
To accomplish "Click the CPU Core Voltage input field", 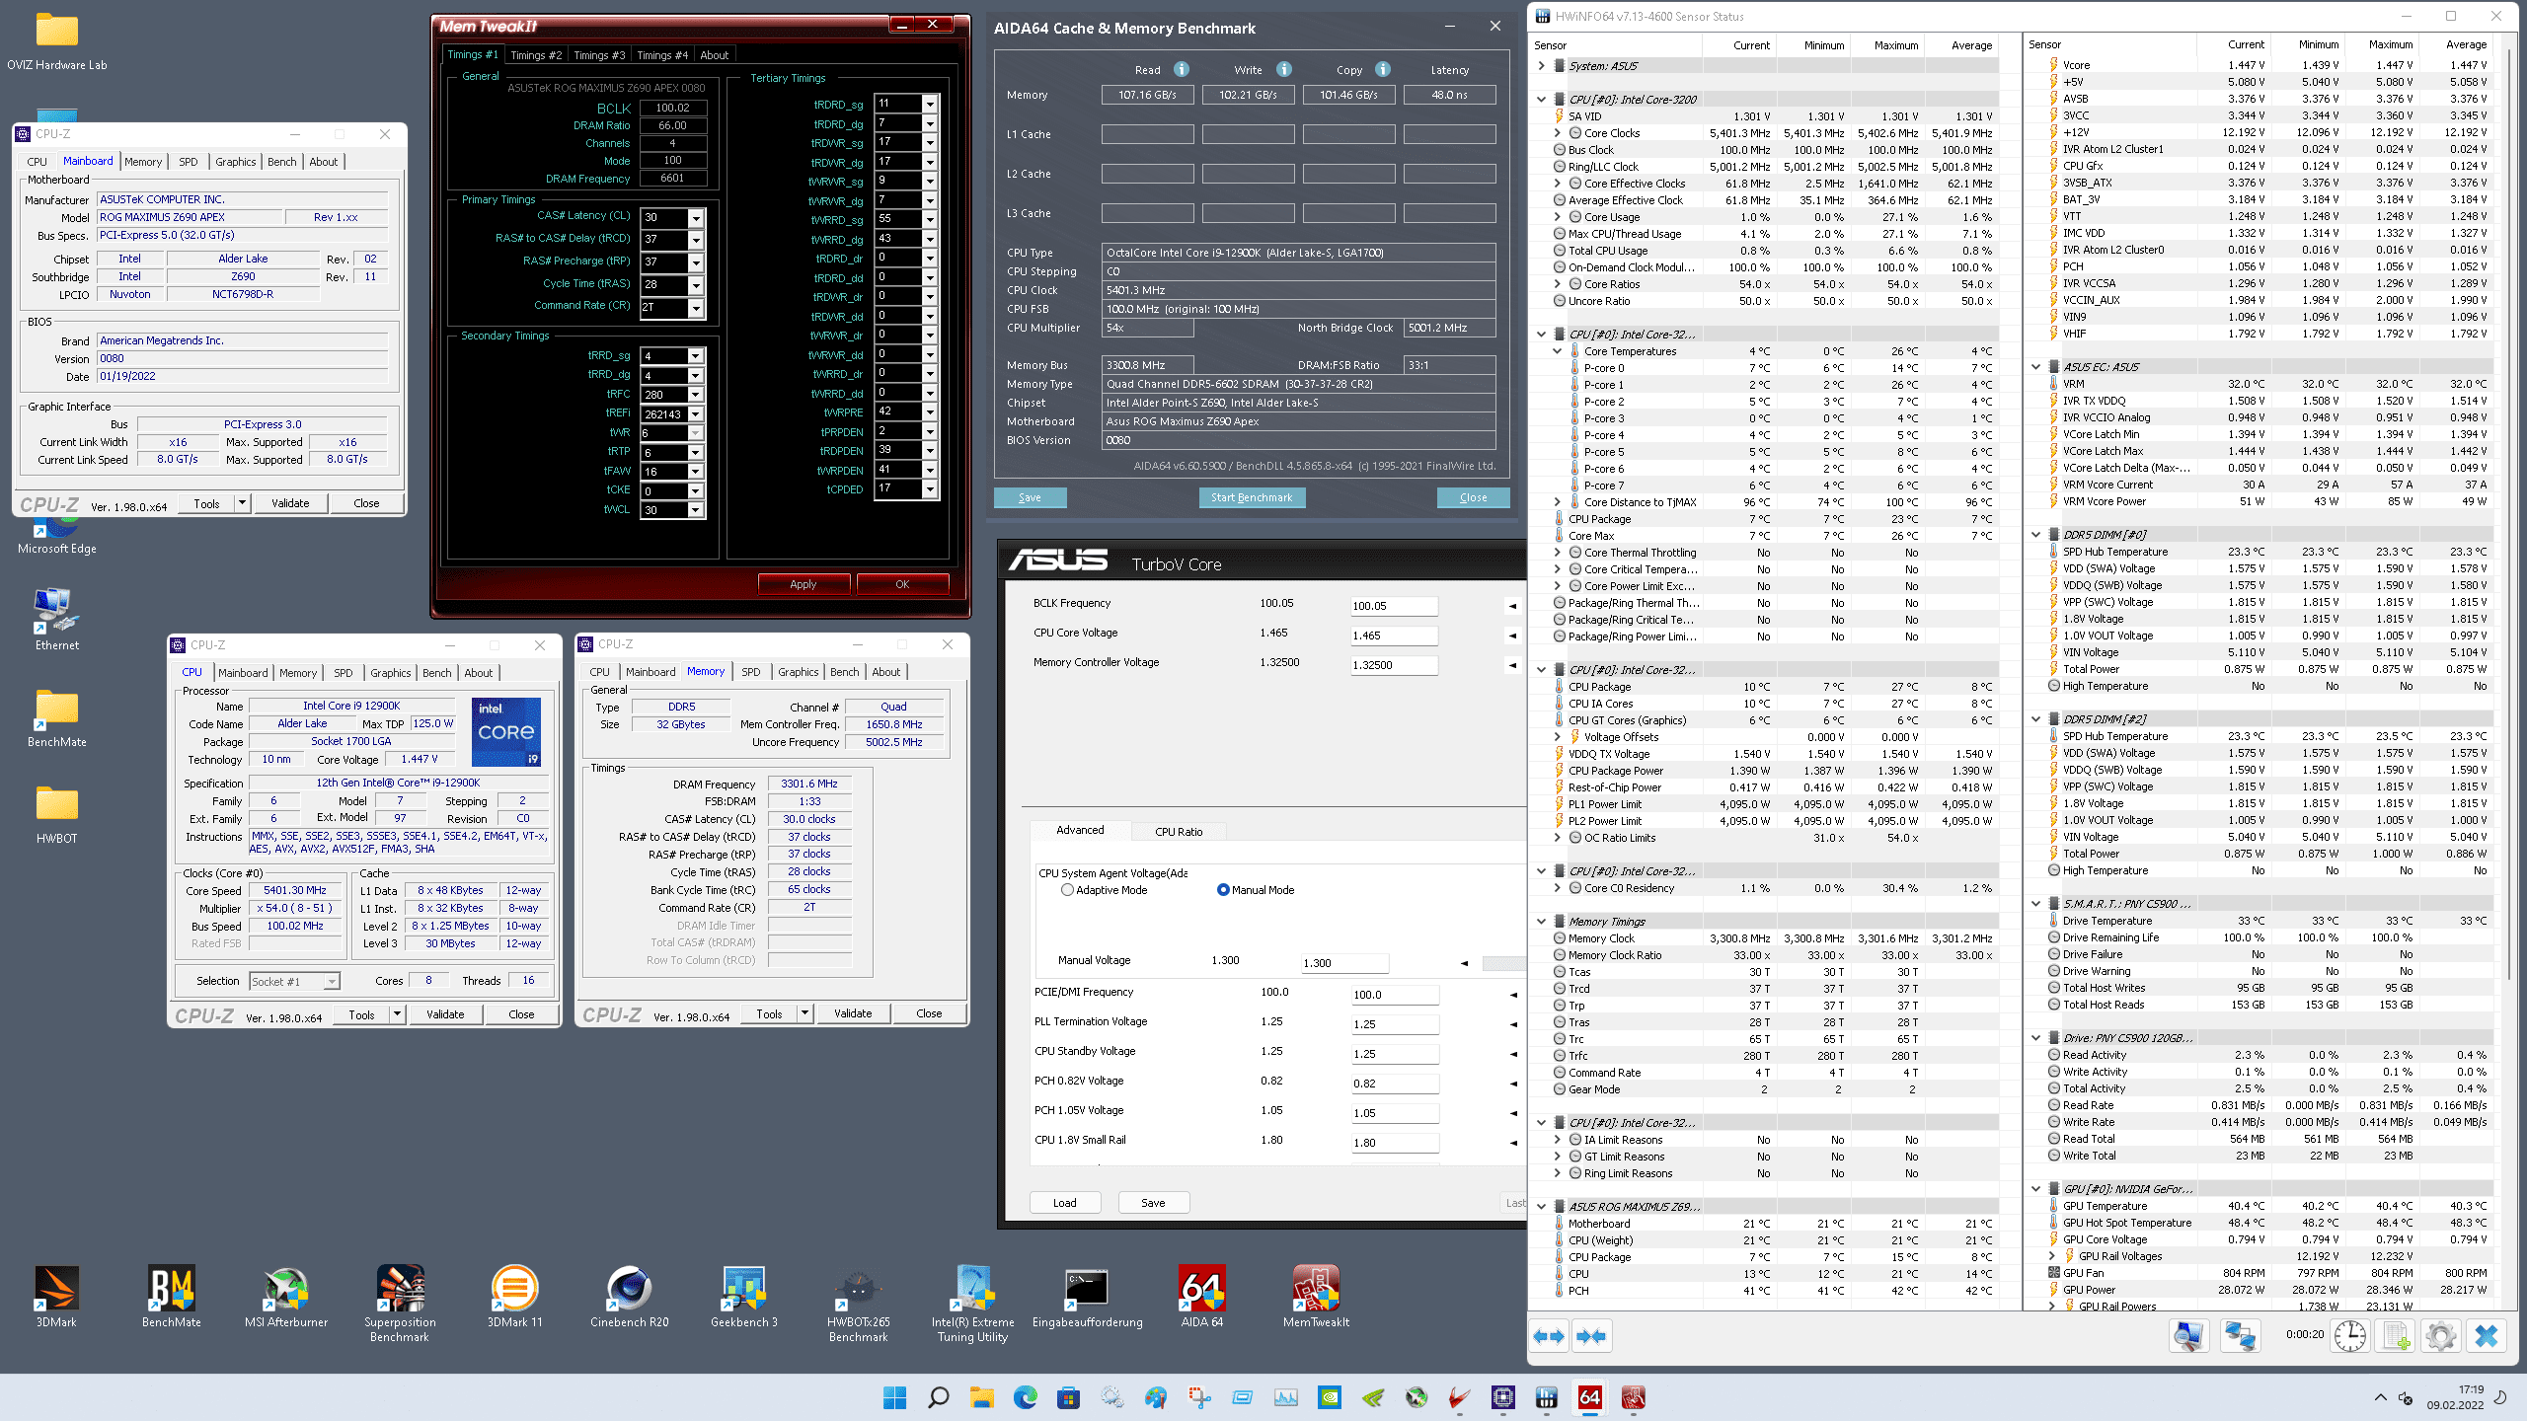I will (1393, 636).
